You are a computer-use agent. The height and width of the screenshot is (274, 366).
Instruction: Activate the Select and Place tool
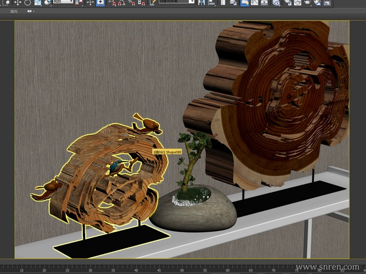point(47,2)
